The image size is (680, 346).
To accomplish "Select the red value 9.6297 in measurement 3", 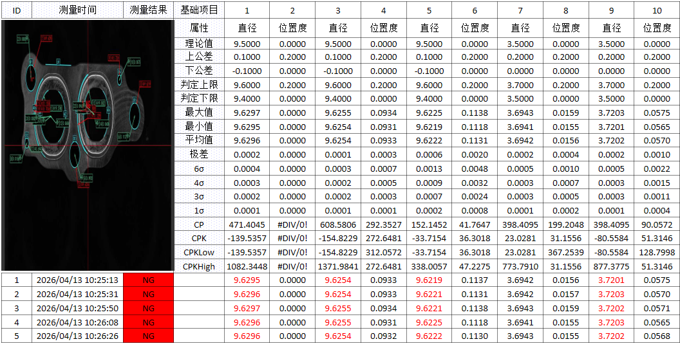I will point(247,308).
